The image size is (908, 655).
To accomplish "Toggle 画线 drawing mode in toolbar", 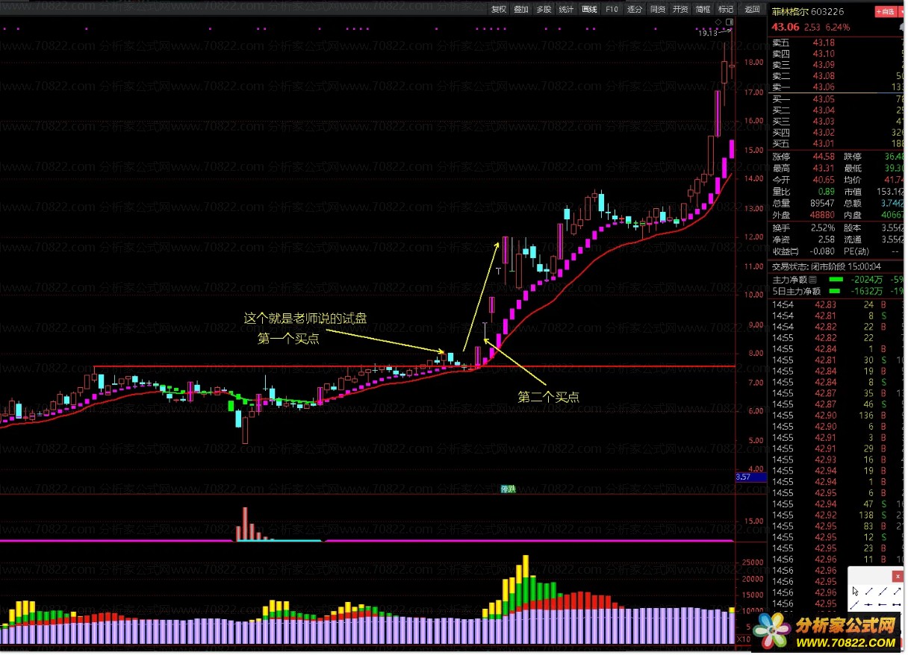I will (x=589, y=10).
